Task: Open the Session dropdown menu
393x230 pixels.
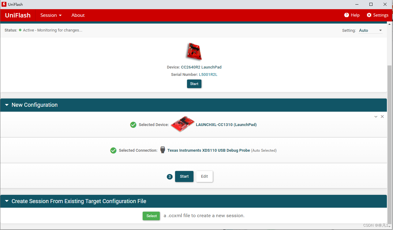Action: click(51, 15)
